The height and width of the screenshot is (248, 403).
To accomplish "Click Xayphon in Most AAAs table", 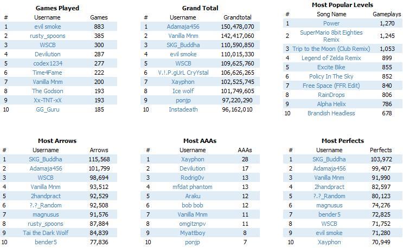I will (193, 159).
